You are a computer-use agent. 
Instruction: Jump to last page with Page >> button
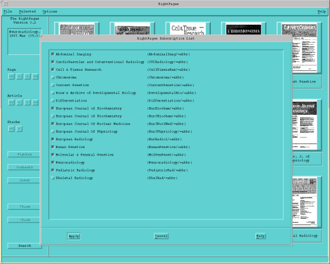35,77
